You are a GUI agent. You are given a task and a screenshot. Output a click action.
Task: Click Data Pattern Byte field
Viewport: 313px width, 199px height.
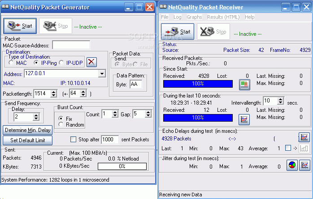point(136,84)
